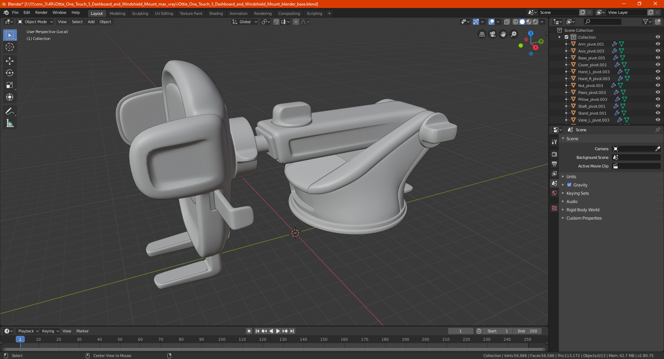
Task: Open Global transform orientation dropdown
Action: [x=245, y=22]
